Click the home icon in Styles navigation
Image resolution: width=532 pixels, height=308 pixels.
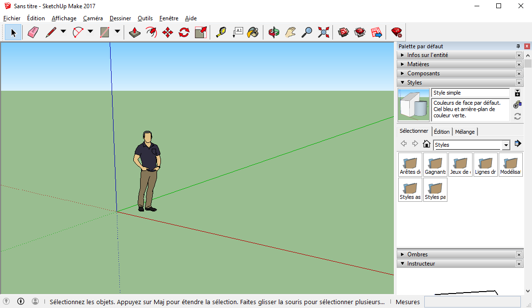point(426,143)
